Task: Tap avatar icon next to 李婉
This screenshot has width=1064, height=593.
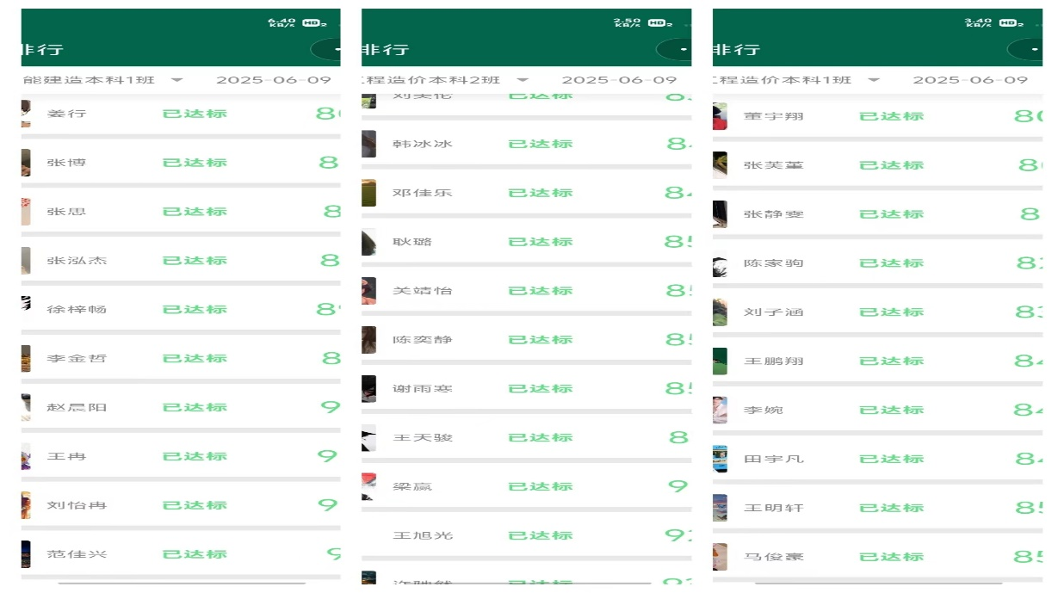Action: [720, 411]
